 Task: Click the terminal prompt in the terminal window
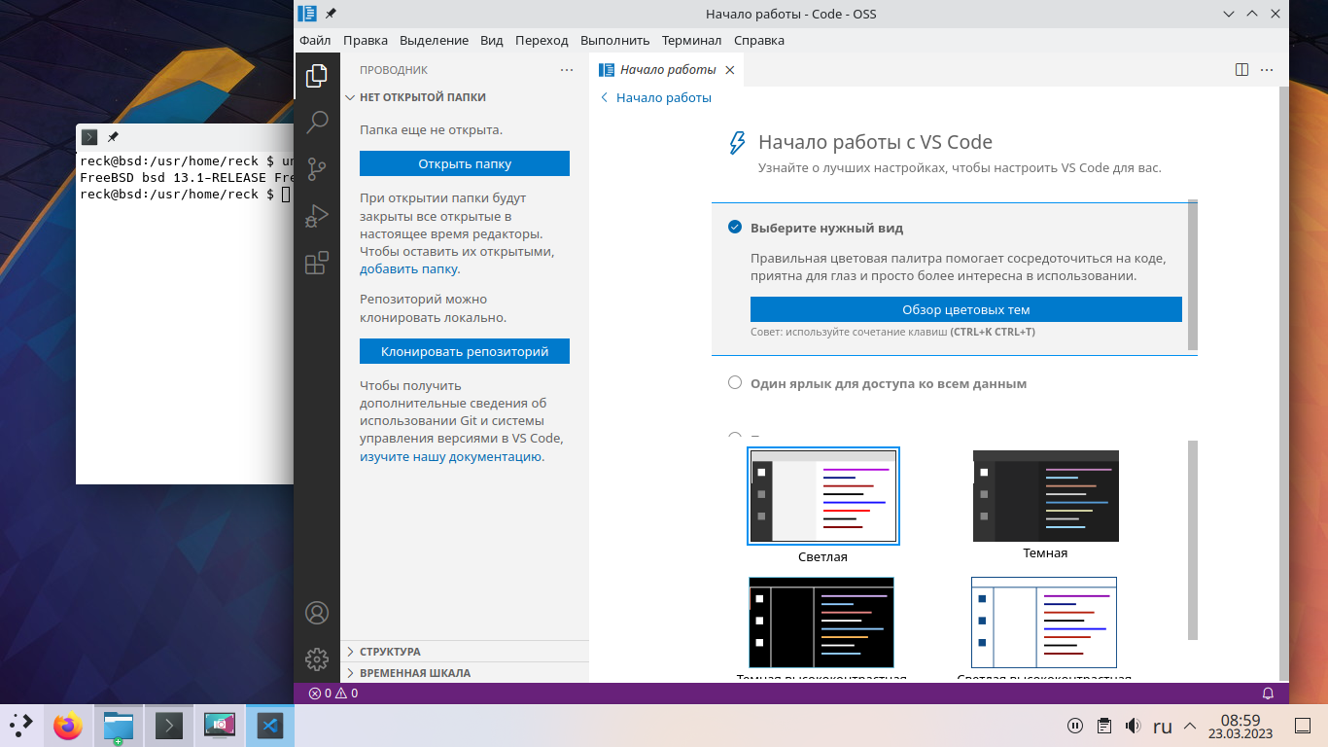point(185,195)
